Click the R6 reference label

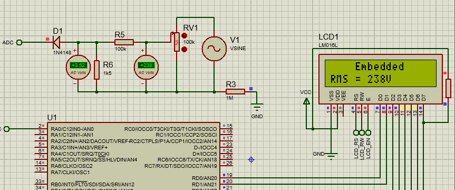pyautogui.click(x=108, y=65)
